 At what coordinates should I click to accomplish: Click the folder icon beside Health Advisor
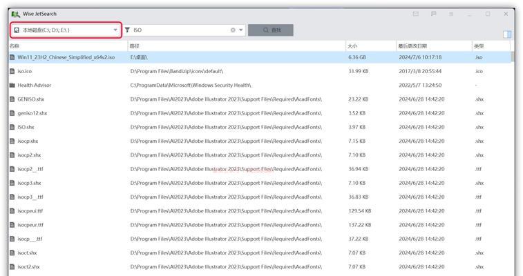(12, 86)
